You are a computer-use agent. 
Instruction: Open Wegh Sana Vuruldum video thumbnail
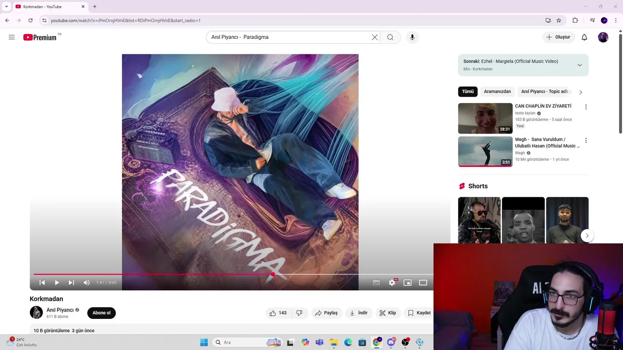click(x=485, y=152)
